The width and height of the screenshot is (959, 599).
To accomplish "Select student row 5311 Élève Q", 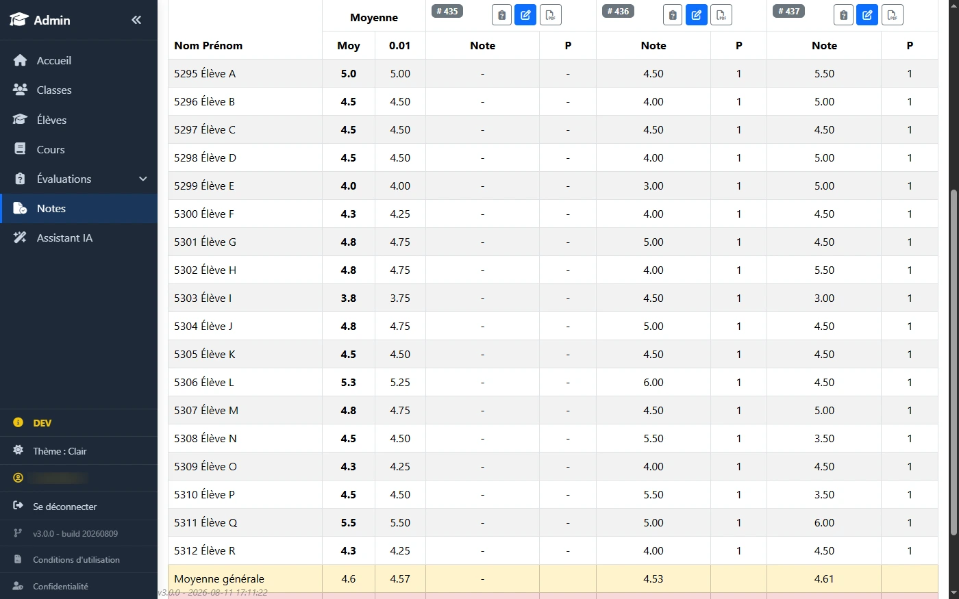I will (x=553, y=522).
